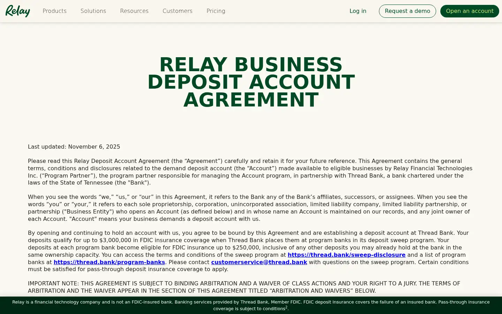Click the IMPORTANT NOTE arbitration paragraph
The height and width of the screenshot is (314, 502).
point(244,287)
